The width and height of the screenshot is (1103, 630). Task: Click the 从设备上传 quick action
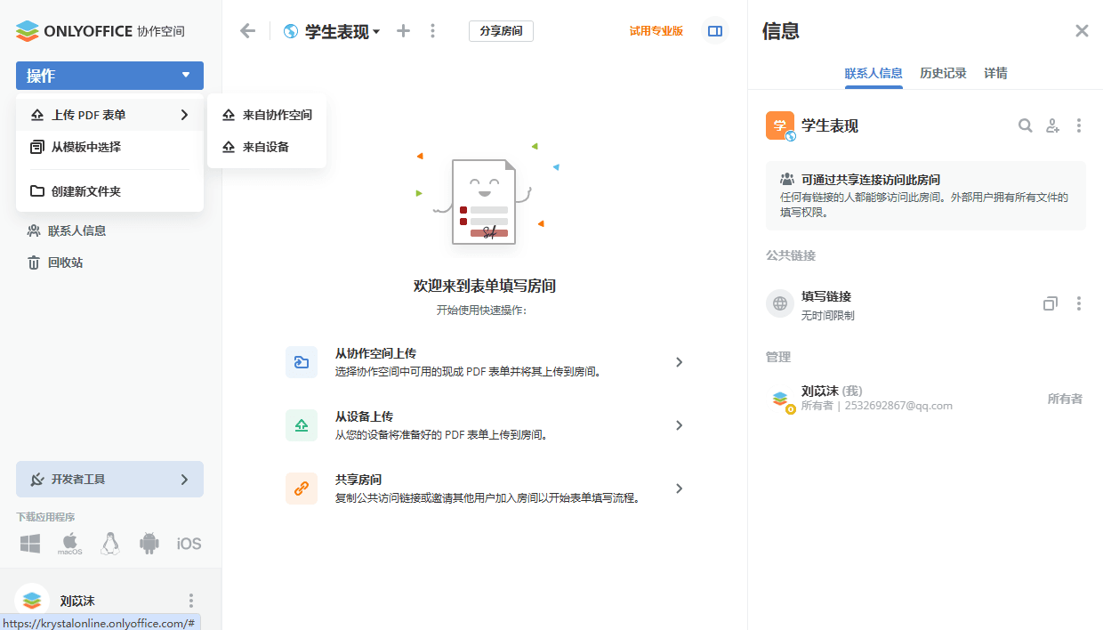point(485,425)
